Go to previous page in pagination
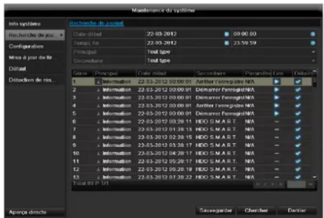324x218 pixels. (x=265, y=184)
